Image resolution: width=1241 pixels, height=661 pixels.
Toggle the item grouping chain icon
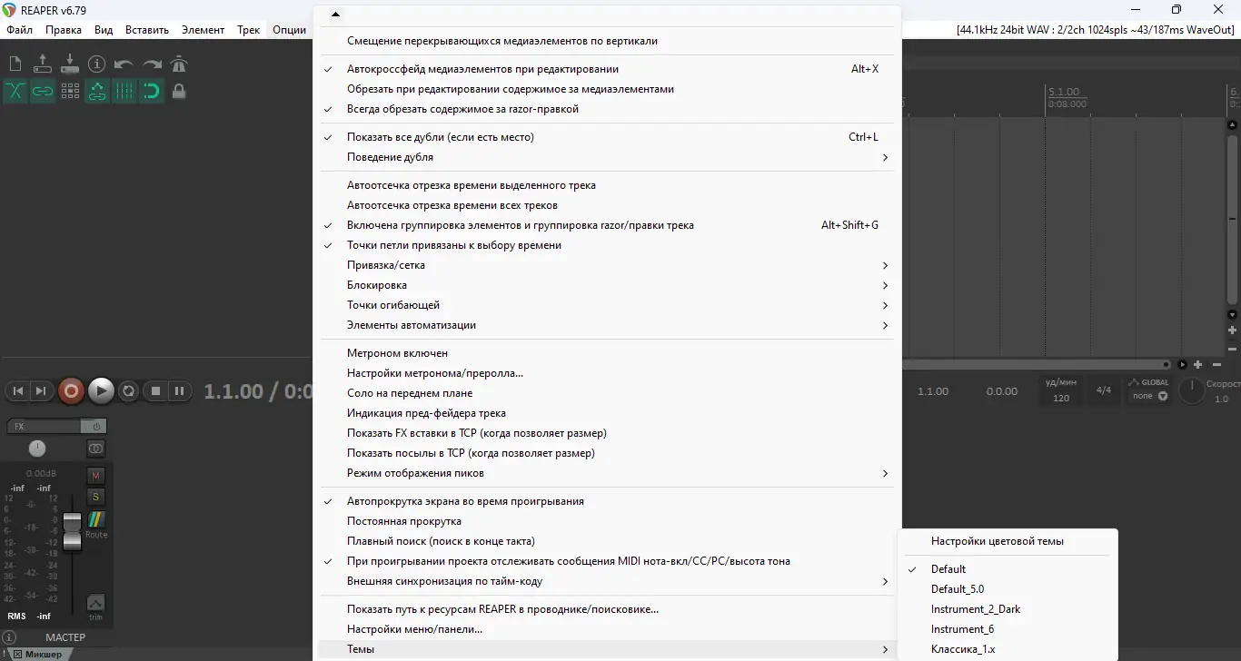tap(43, 91)
